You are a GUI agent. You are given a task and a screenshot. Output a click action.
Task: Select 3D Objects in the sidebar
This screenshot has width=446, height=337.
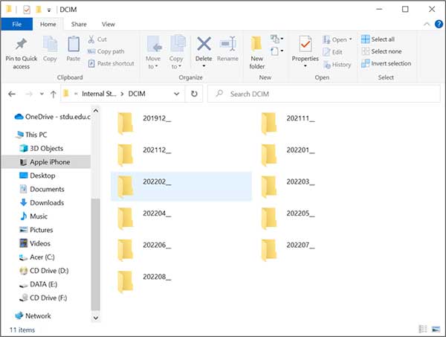pyautogui.click(x=41, y=148)
